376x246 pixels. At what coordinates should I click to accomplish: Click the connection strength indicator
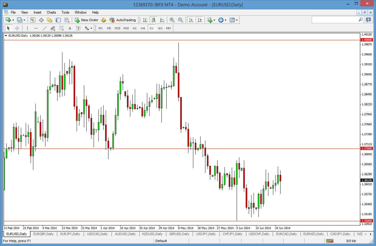[x=330, y=241]
